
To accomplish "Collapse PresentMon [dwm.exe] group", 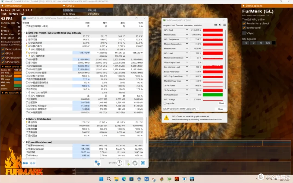I will click(24, 142).
